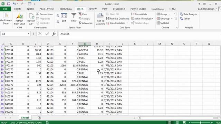Click Reapply filter
This screenshot has width=221, height=124.
(85, 19)
